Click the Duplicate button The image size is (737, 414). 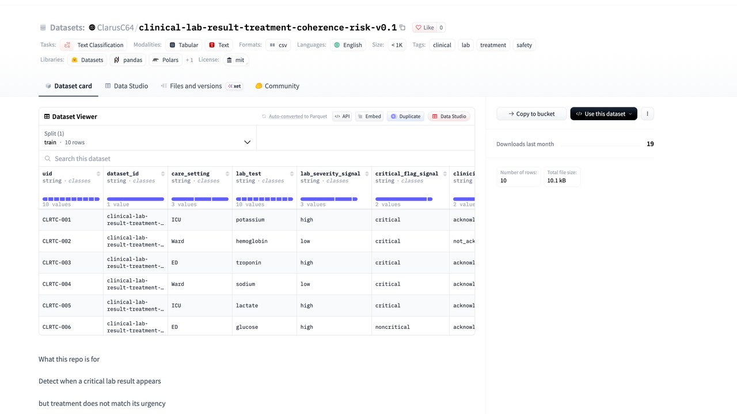405,116
